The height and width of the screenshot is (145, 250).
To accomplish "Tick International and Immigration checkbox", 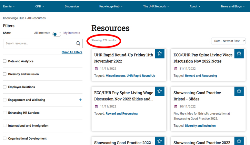I will click(5, 126).
